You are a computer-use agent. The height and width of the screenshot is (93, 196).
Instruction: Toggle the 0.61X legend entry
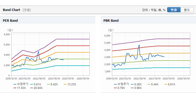170,84
